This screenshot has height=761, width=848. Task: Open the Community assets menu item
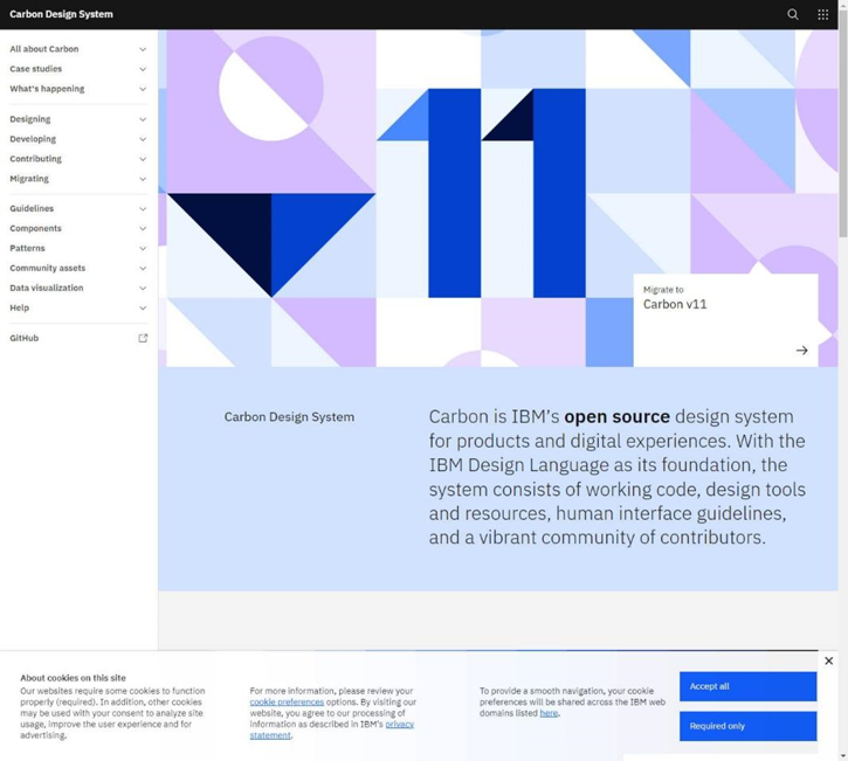click(x=78, y=268)
